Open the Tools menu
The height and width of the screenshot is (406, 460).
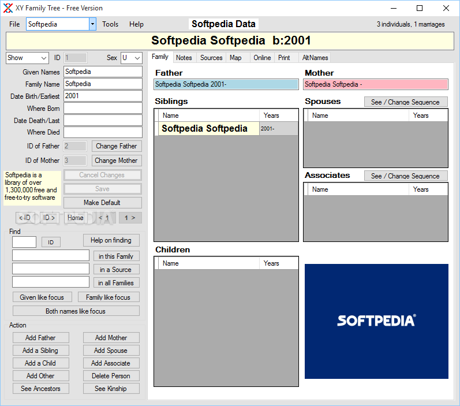(x=110, y=24)
